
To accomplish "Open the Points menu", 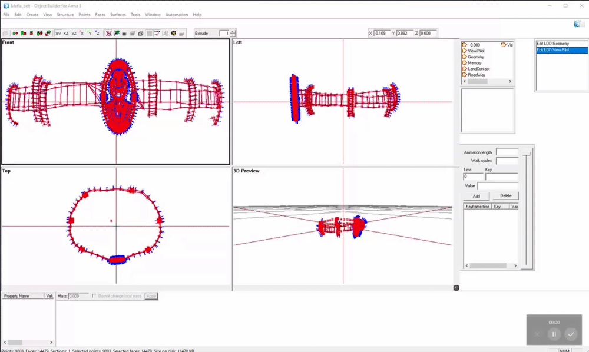I will click(x=84, y=15).
